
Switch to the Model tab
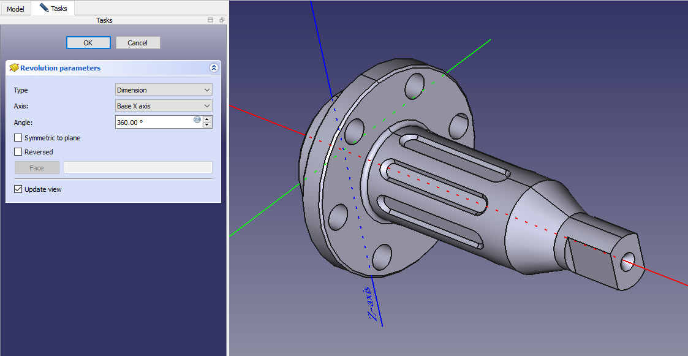coord(15,9)
